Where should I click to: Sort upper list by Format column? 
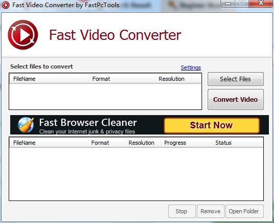point(122,79)
